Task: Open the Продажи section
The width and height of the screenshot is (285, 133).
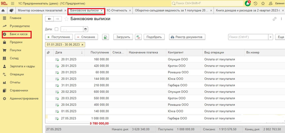Action: pos(16,42)
